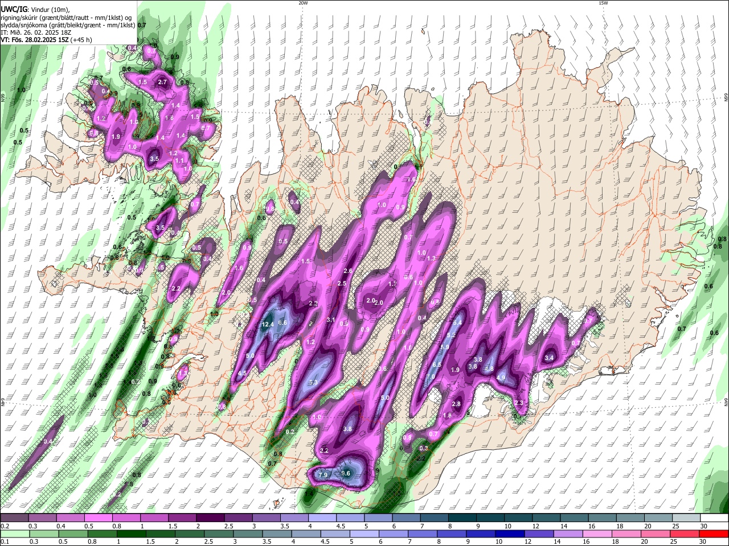Select the pale green swatch between 0.1 and 0.3
This screenshot has height=546, width=729.
point(15,534)
